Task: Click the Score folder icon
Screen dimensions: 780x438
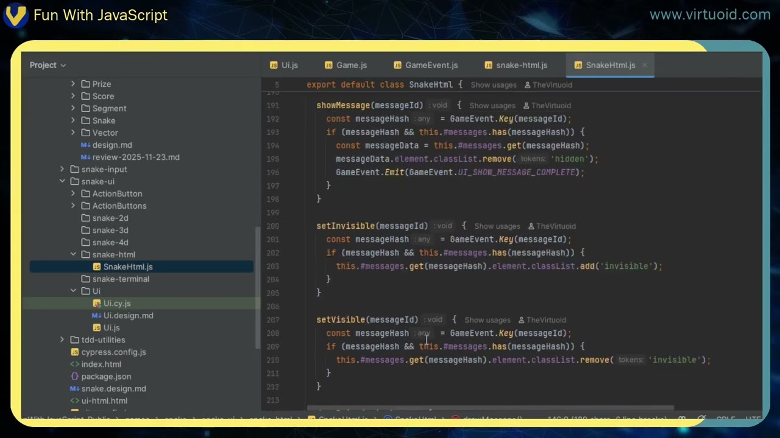Action: [86, 96]
